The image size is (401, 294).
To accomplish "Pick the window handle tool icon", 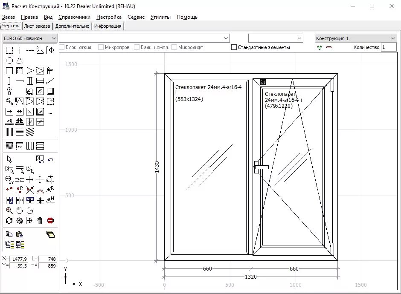I will coord(50,71).
